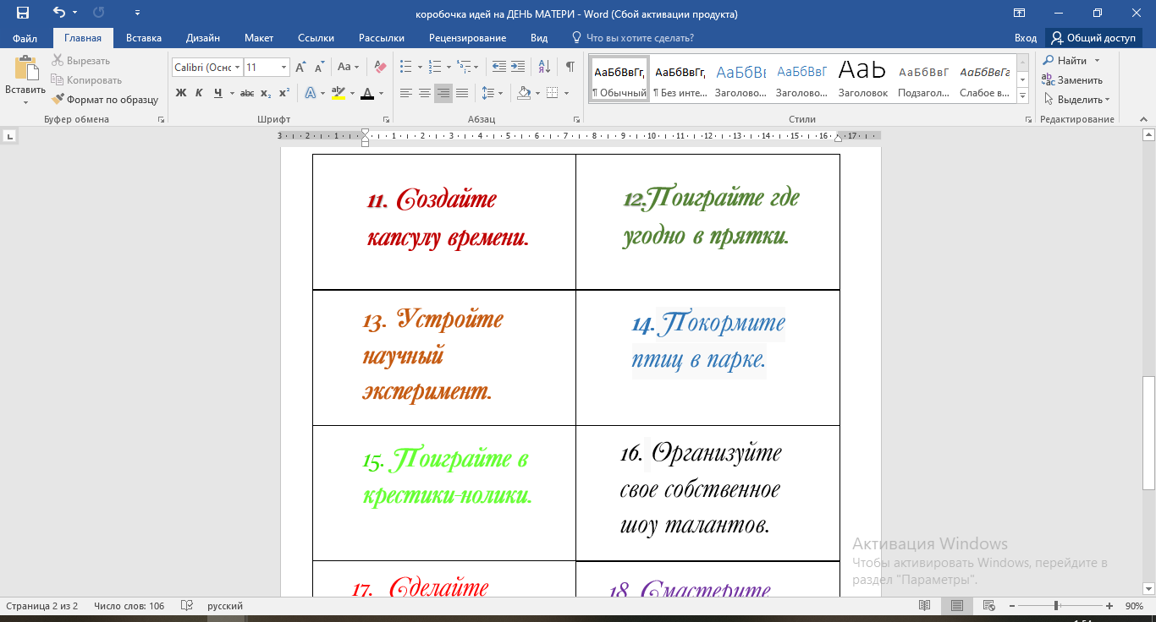Increase font size with the larger A
The image size is (1156, 622).
point(301,67)
